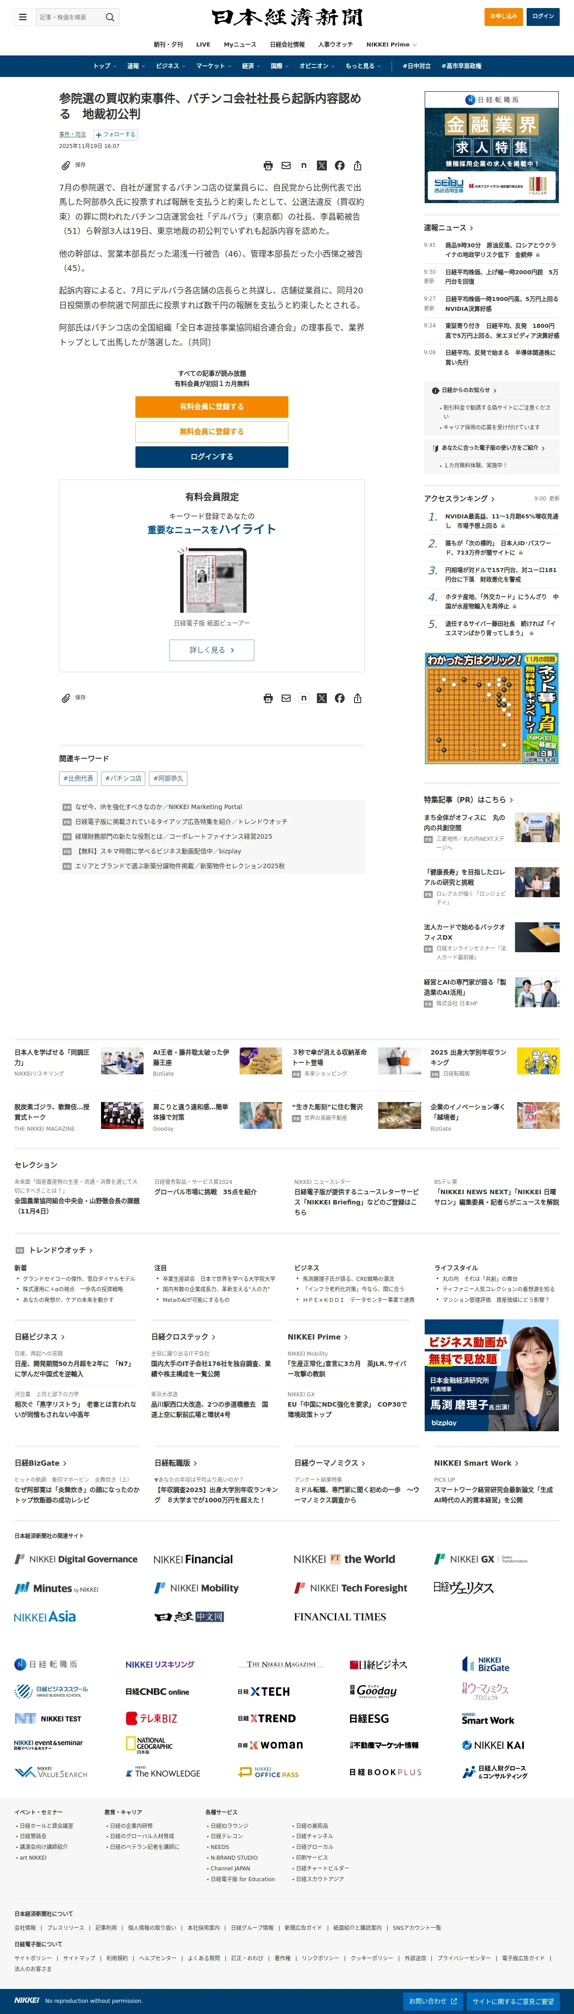Click bottom email share icon
This screenshot has width=574, height=2014.
pyautogui.click(x=286, y=698)
